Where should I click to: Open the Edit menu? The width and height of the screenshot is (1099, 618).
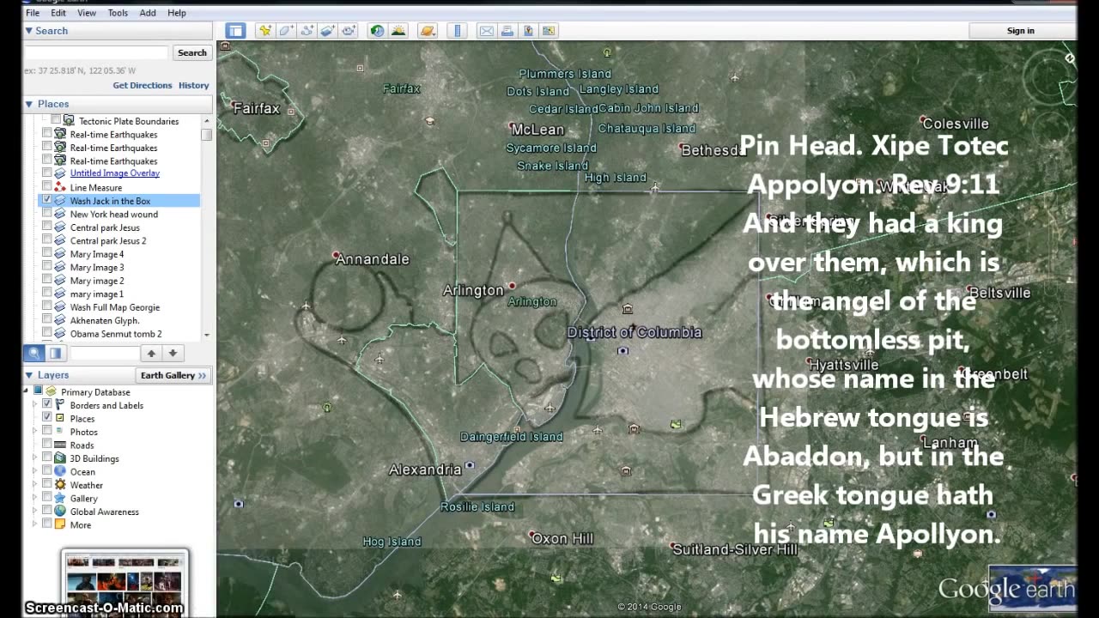[58, 13]
